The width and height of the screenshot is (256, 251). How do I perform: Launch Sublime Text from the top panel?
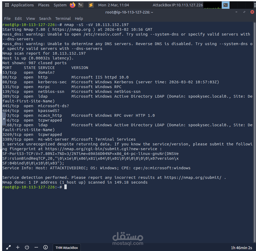pos(91,5)
